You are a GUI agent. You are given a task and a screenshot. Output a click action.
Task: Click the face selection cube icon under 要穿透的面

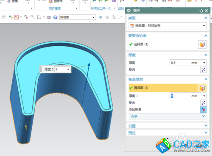coord(202,45)
